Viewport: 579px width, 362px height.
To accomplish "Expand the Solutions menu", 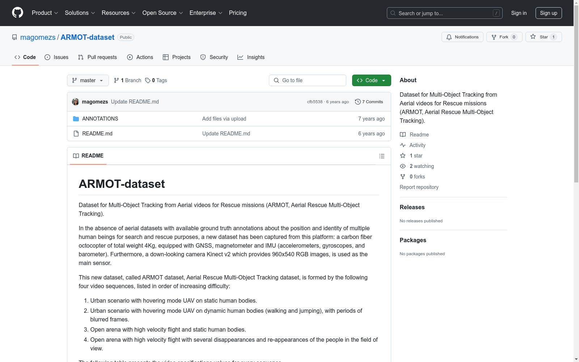I will pyautogui.click(x=80, y=13).
